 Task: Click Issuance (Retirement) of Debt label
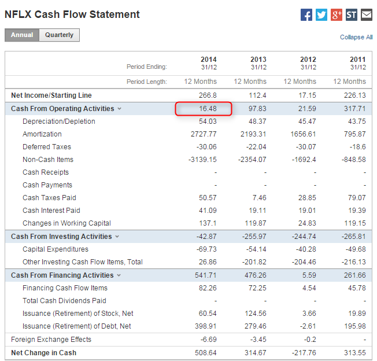pos(77,326)
